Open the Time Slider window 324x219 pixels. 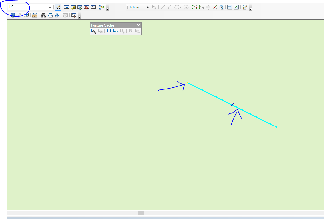[65, 15]
